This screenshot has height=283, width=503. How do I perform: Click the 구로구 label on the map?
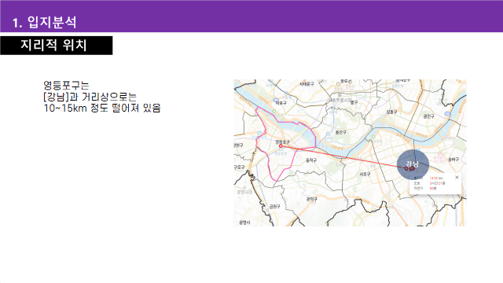(239, 167)
